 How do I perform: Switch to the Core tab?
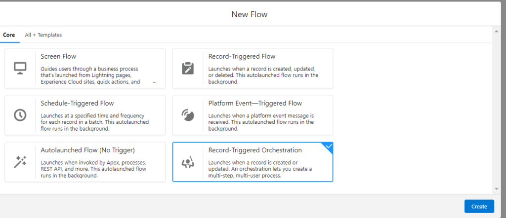click(9, 35)
